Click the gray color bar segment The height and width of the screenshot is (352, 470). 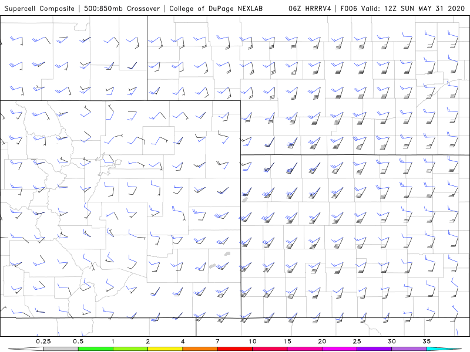61,349
